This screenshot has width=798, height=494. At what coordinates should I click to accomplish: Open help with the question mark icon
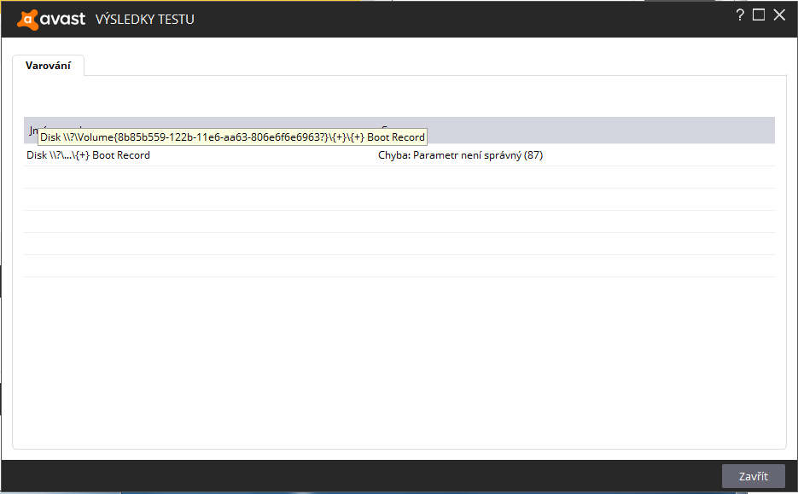pyautogui.click(x=740, y=15)
